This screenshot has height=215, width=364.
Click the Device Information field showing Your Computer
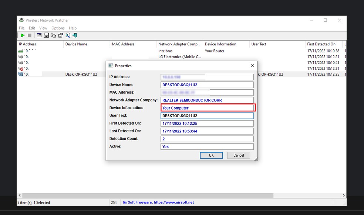[207, 108]
